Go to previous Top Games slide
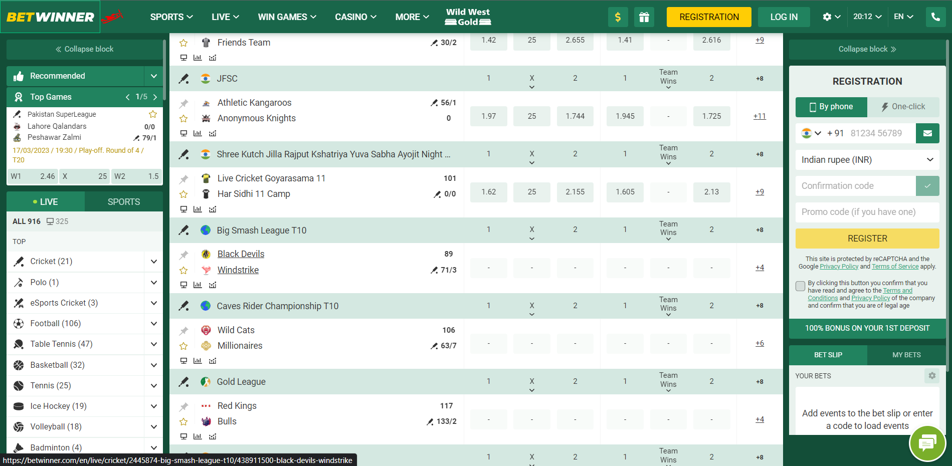The width and height of the screenshot is (952, 466). point(128,97)
